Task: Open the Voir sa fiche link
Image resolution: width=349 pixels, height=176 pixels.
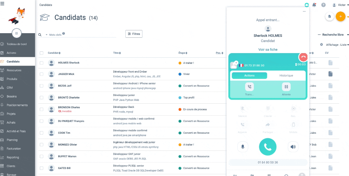Action: pyautogui.click(x=268, y=50)
